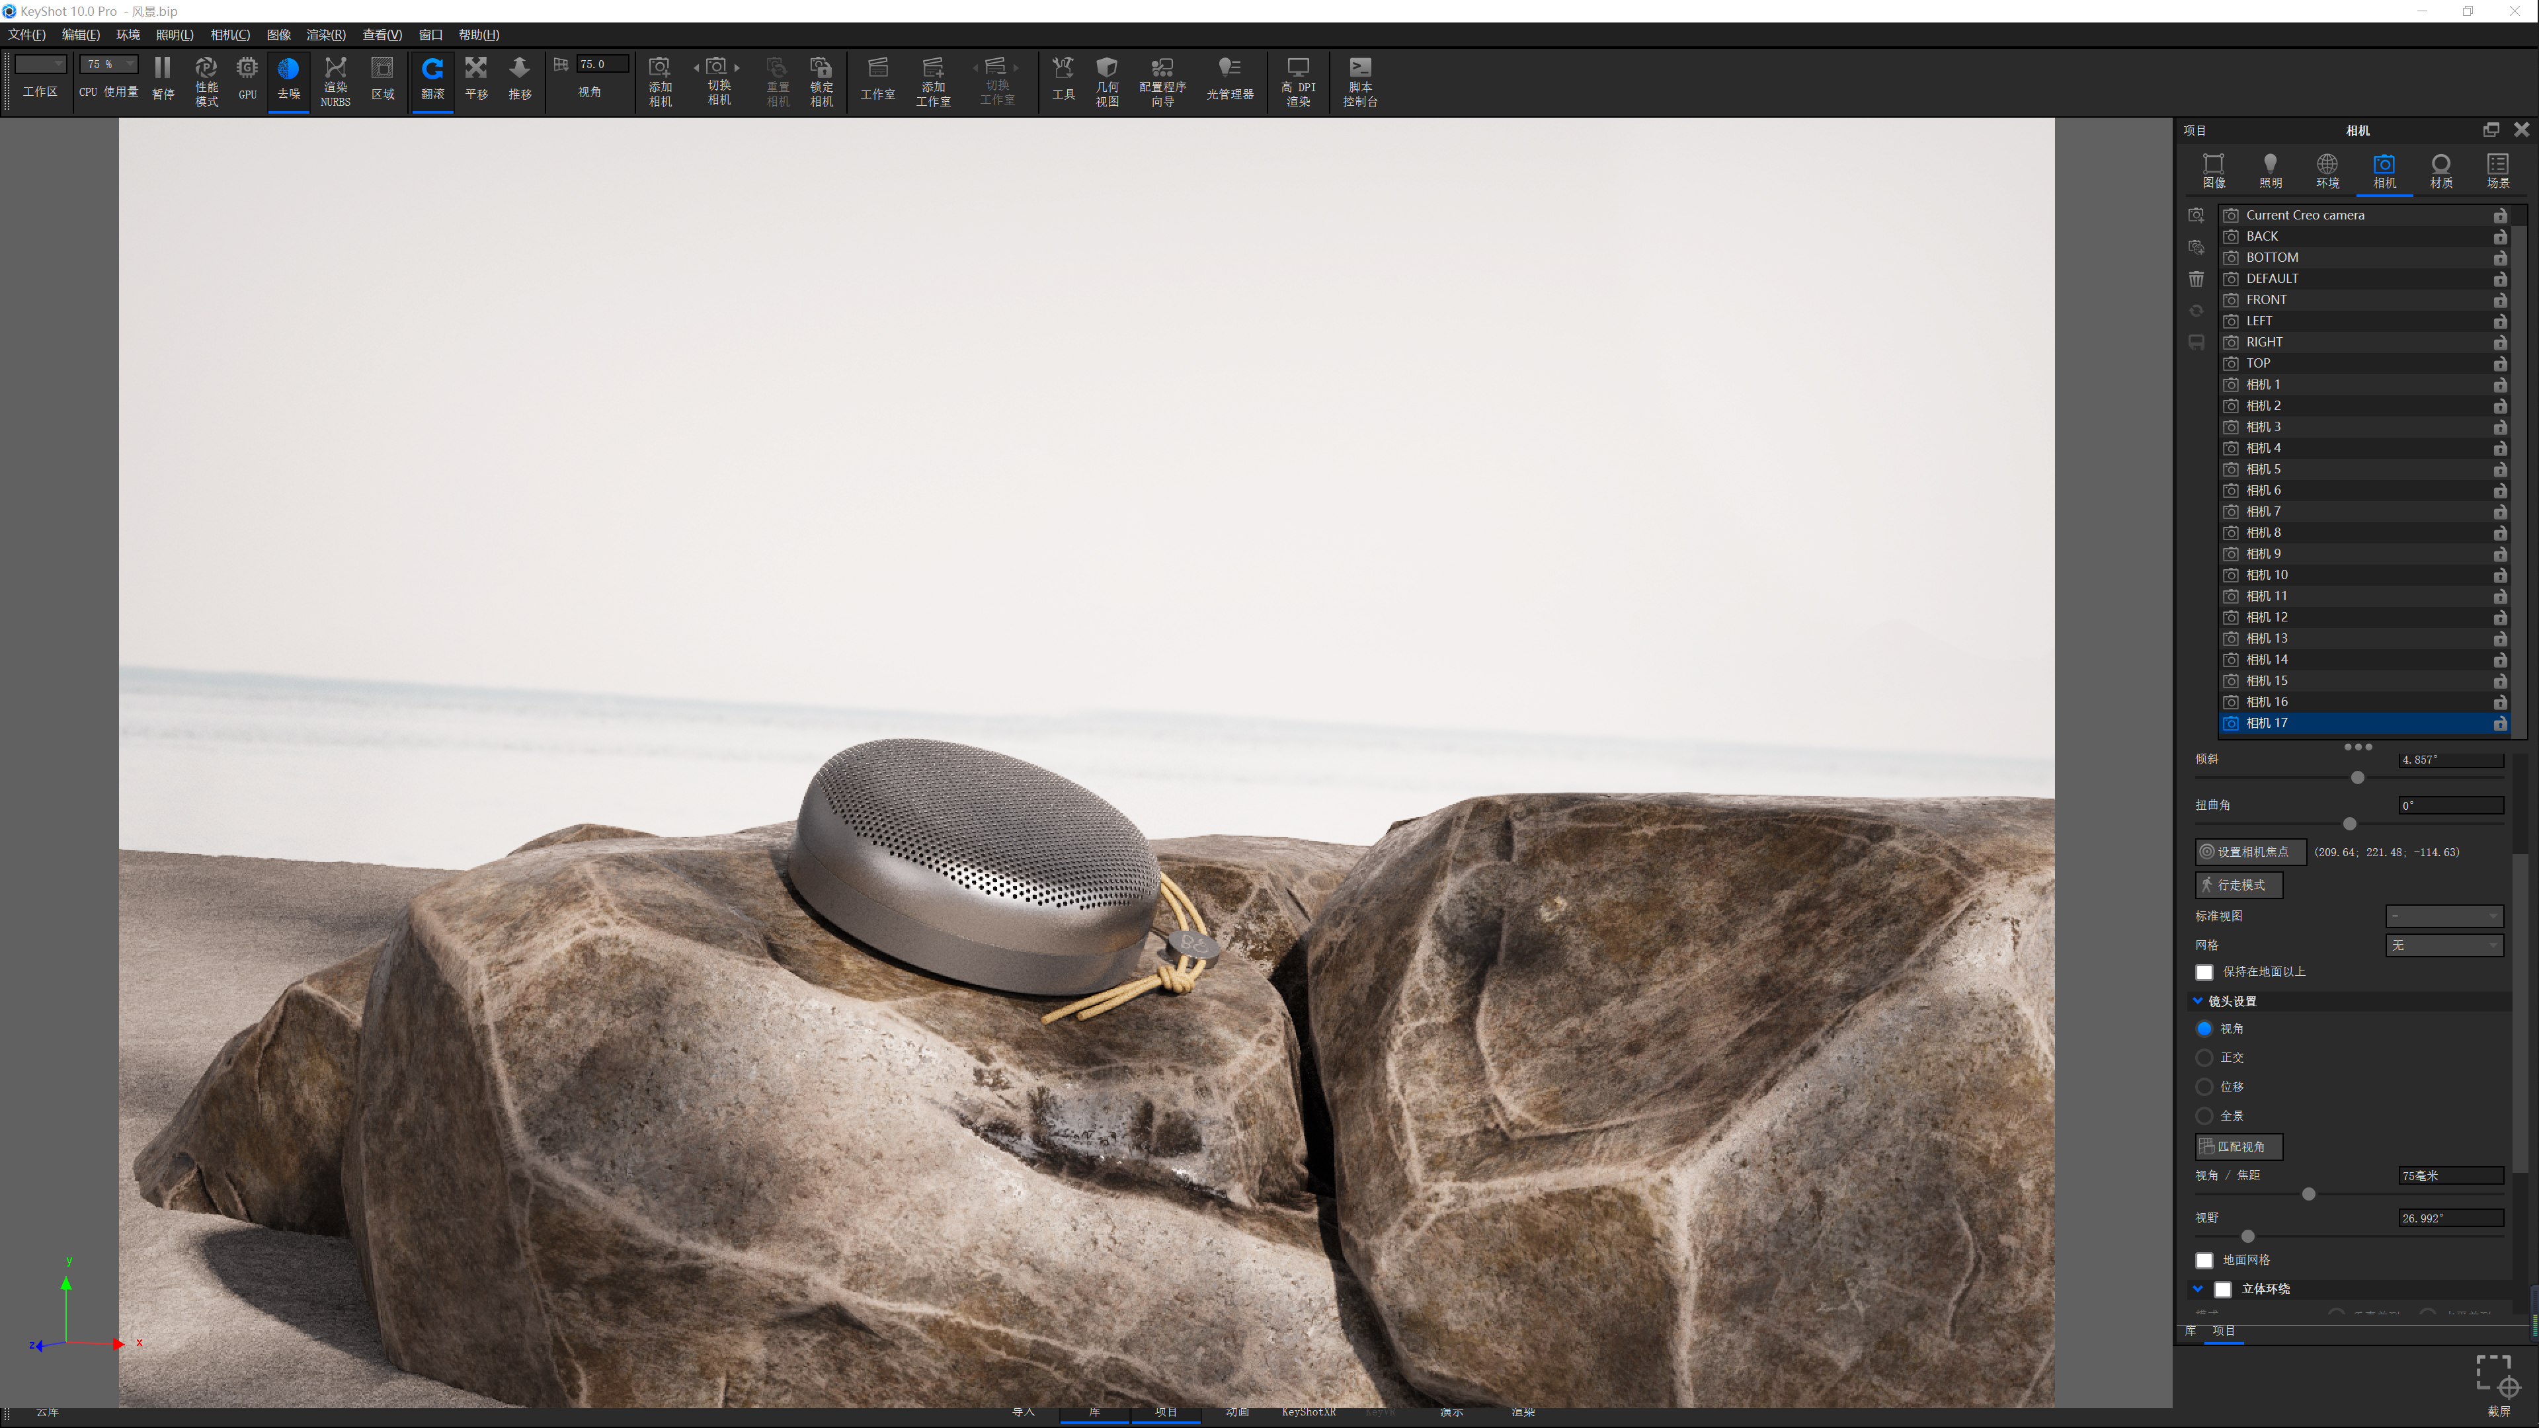Select the denoise (去噪) tool in the toolbar
Viewport: 2539px width, 1428px height.
tap(289, 80)
